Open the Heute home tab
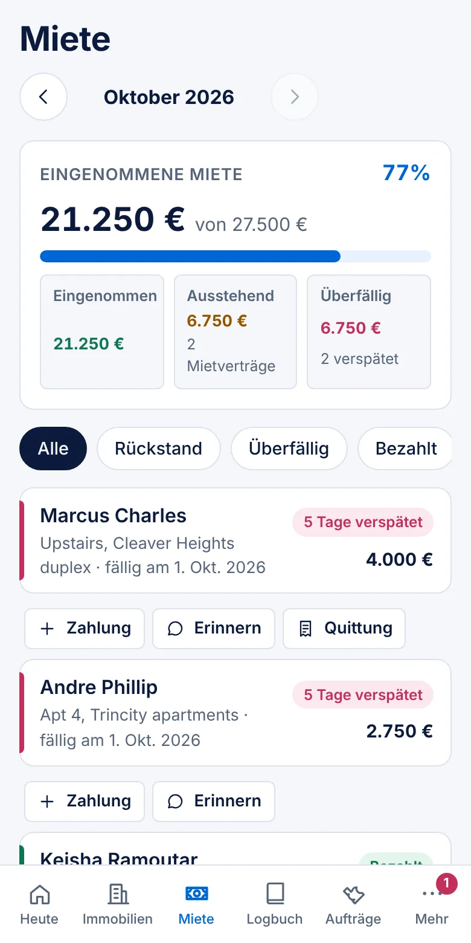Viewport: 471px width, 943px height. [x=39, y=904]
